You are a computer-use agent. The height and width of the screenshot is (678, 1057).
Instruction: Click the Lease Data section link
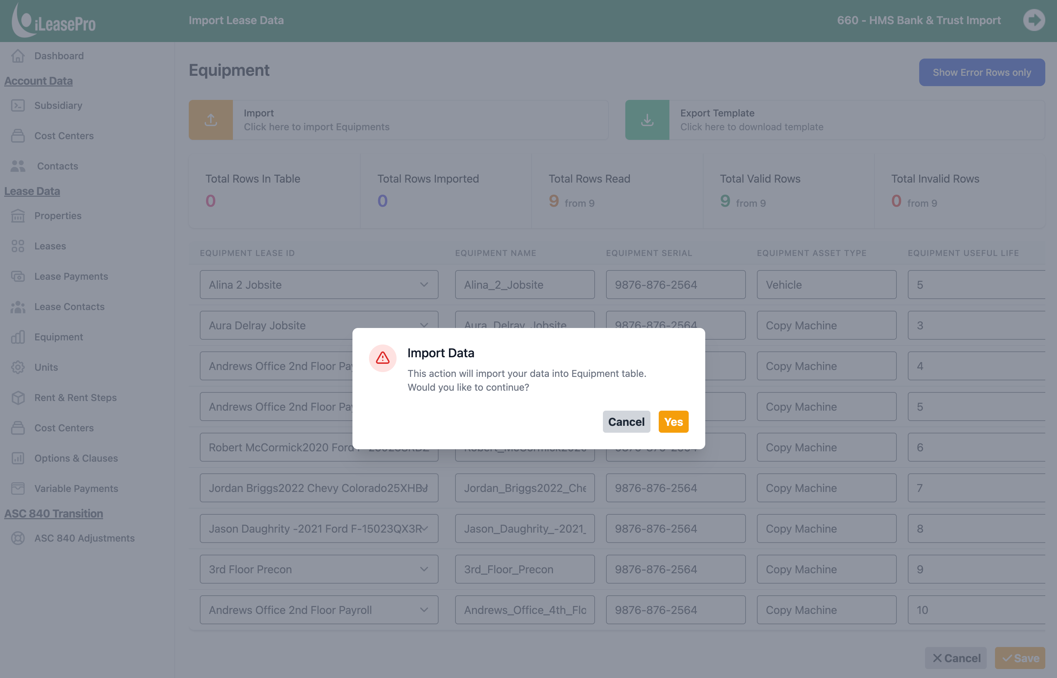[x=32, y=192]
